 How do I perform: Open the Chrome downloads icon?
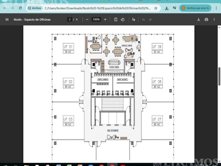coord(167,8)
